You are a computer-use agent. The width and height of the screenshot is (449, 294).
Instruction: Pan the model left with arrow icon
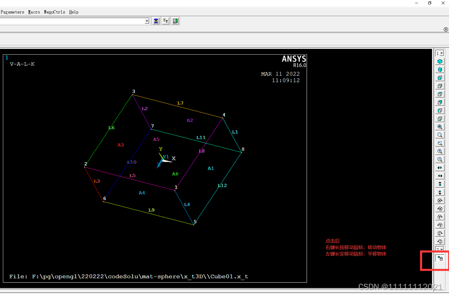click(x=440, y=168)
